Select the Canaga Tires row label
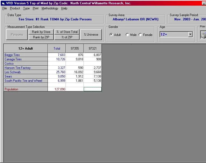Image resolution: width=206 pixels, height=163 pixels. [x=26, y=59]
